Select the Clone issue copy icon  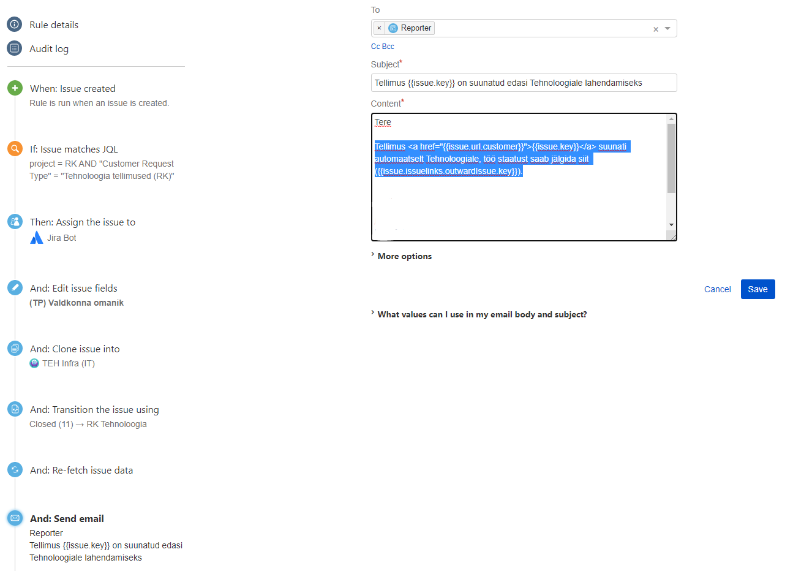pyautogui.click(x=15, y=349)
